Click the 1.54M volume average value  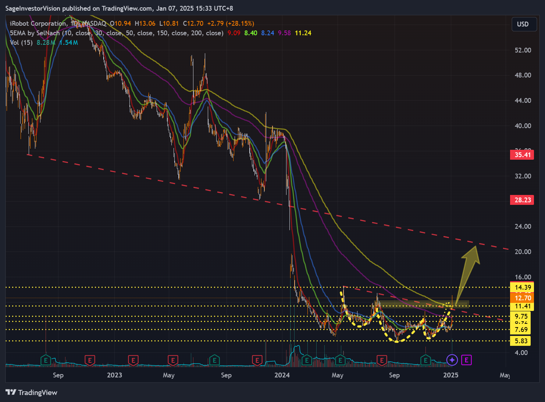pos(68,43)
